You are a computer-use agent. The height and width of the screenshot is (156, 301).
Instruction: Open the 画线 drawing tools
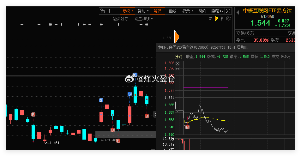172,11
